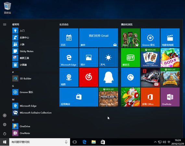The width and height of the screenshot is (185, 146).
Task: Open the Groove 音乐 tile
Action: pyautogui.click(x=150, y=38)
